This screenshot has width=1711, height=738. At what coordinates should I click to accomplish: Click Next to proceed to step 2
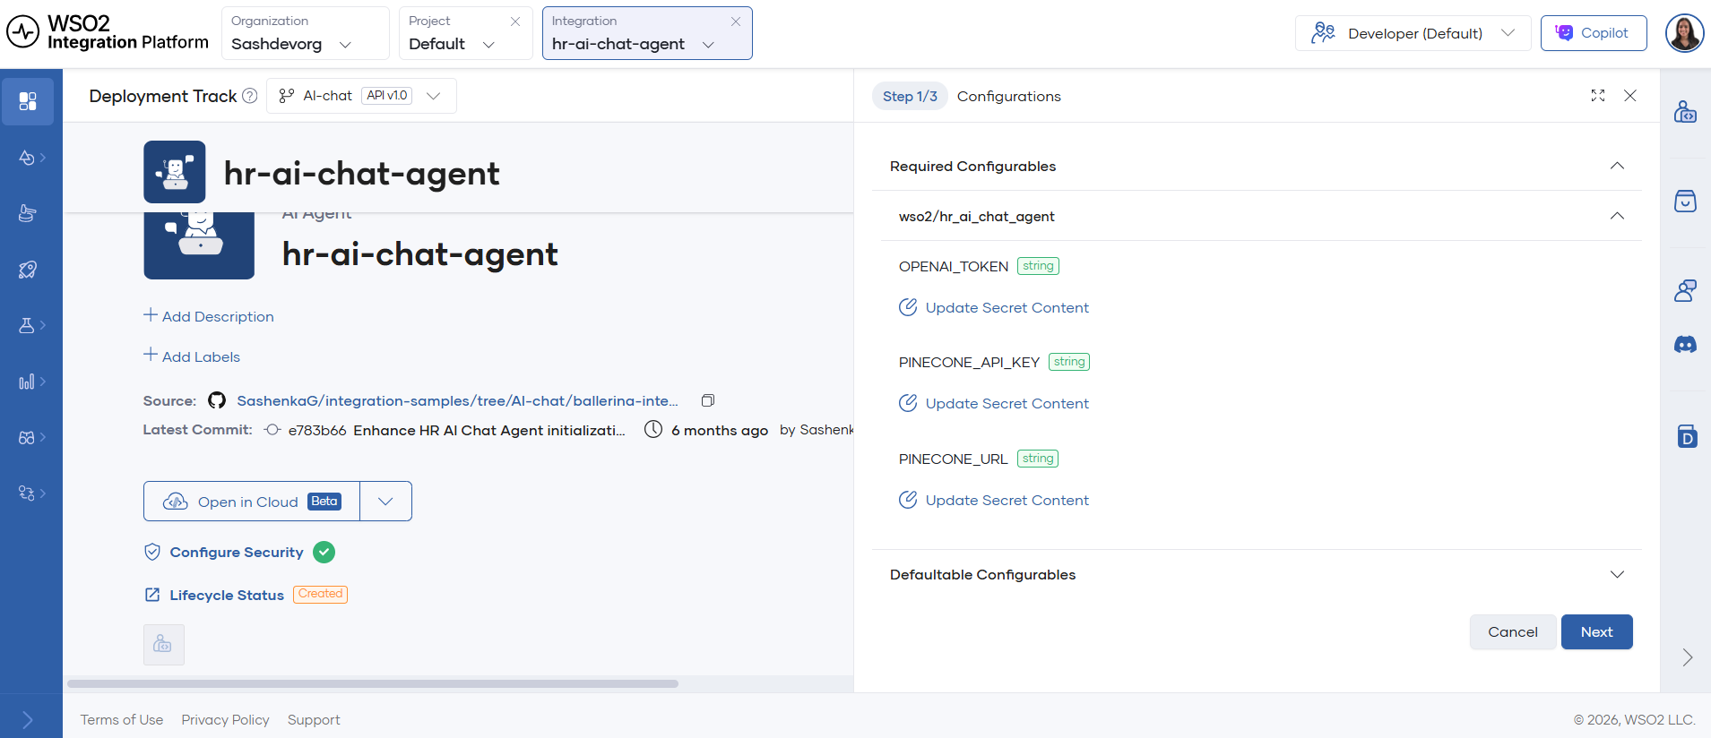[1597, 632]
